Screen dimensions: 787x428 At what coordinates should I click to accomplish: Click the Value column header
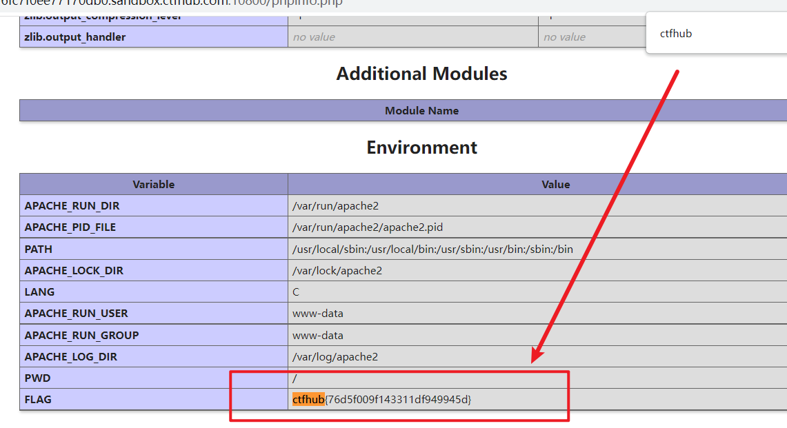537,184
